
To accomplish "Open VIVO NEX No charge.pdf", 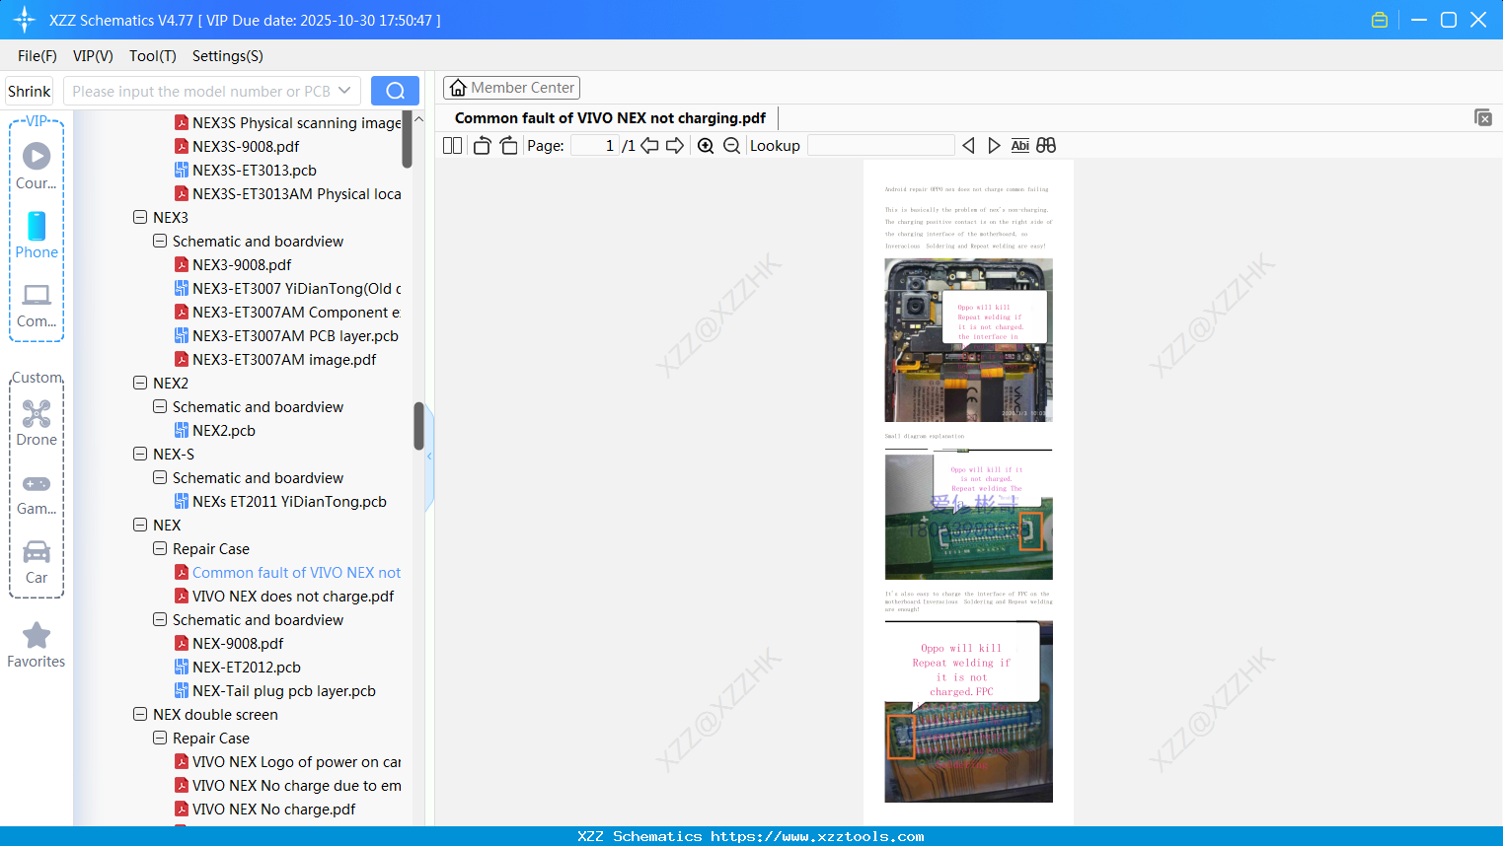I will point(273,809).
